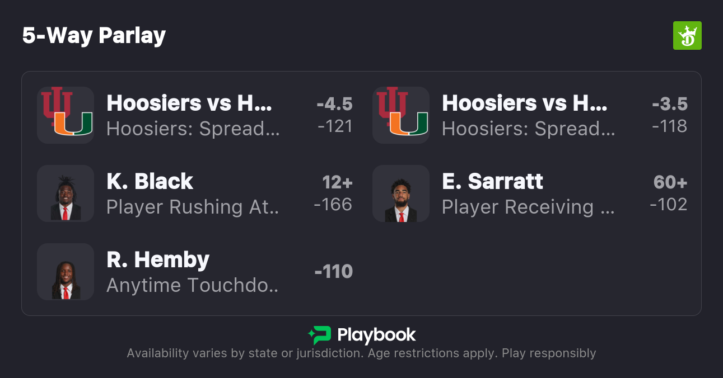Open the E. Sarratt player name
Viewport: 723px width, 378px height.
point(492,181)
